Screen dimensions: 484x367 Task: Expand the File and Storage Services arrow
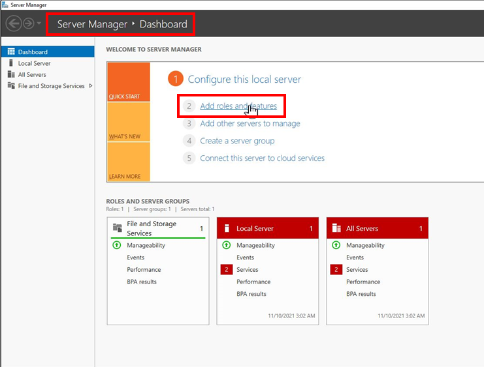click(90, 85)
